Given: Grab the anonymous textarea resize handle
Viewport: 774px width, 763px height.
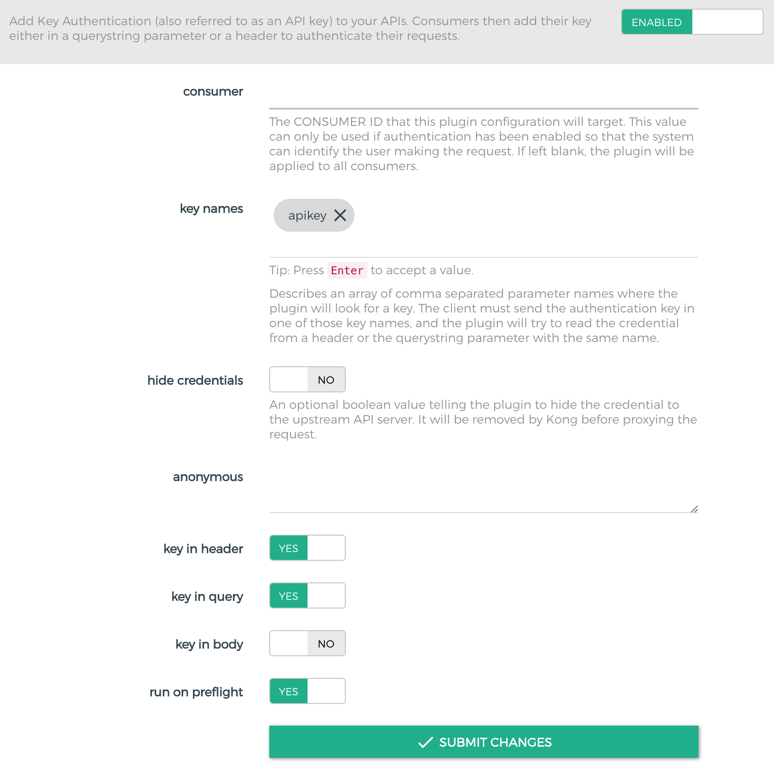Looking at the screenshot, I should (694, 509).
